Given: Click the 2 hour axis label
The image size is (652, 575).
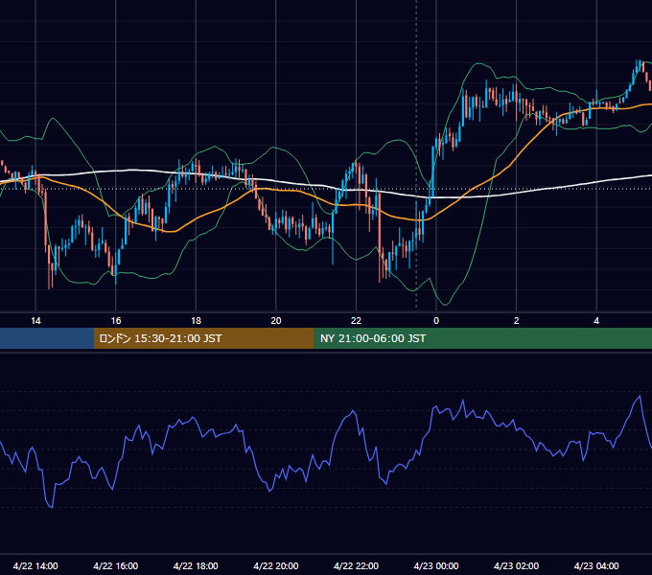Looking at the screenshot, I should (x=517, y=321).
